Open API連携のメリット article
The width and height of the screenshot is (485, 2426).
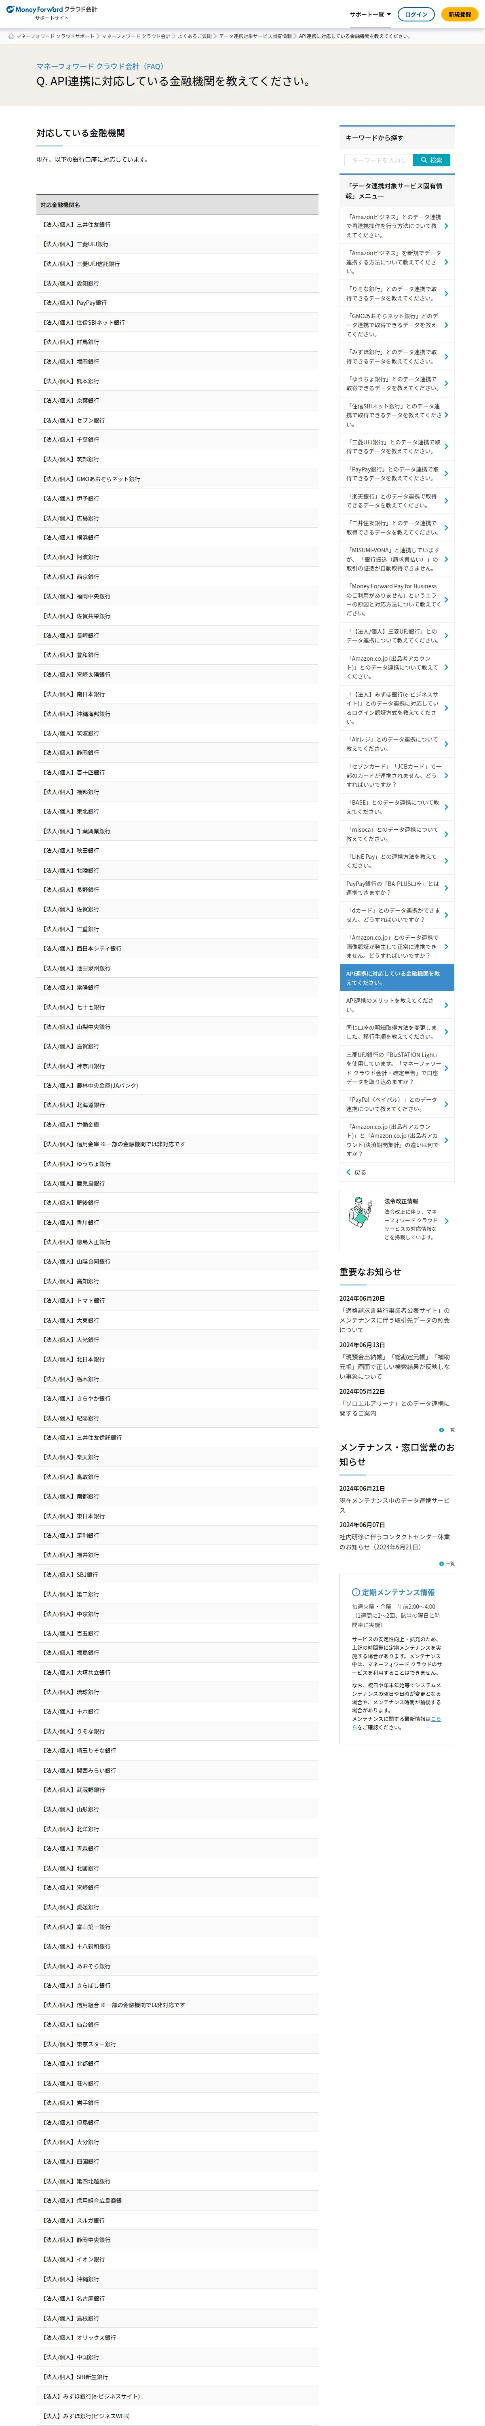396,1005
